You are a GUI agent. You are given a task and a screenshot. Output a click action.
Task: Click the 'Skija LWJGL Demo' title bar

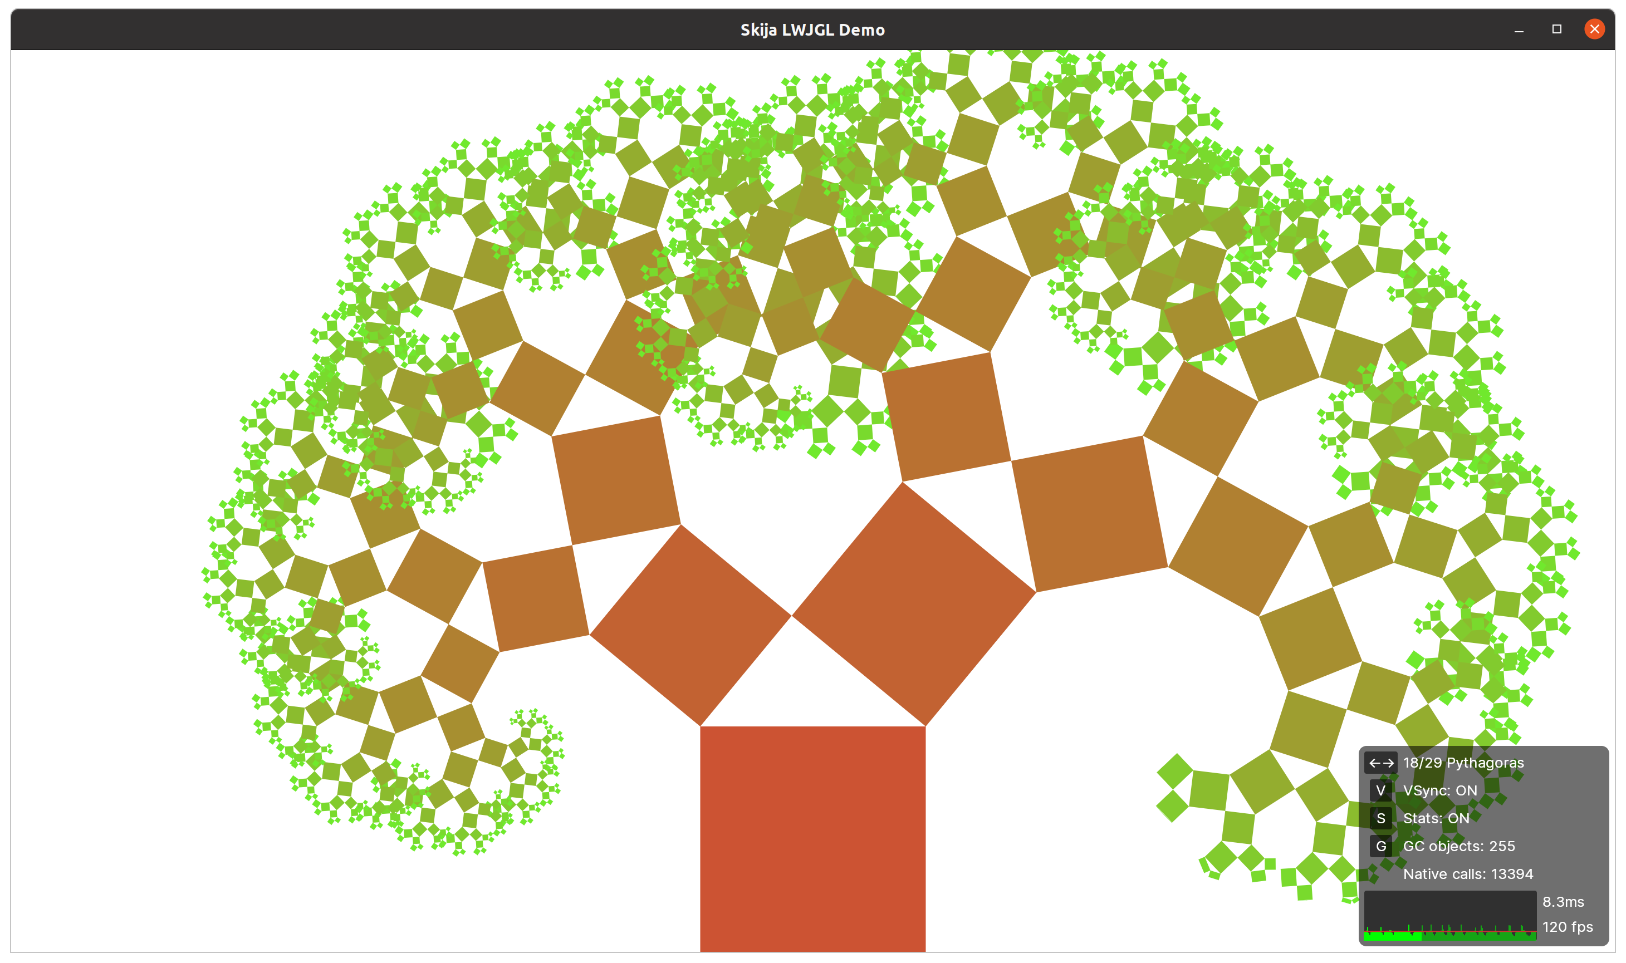(812, 30)
